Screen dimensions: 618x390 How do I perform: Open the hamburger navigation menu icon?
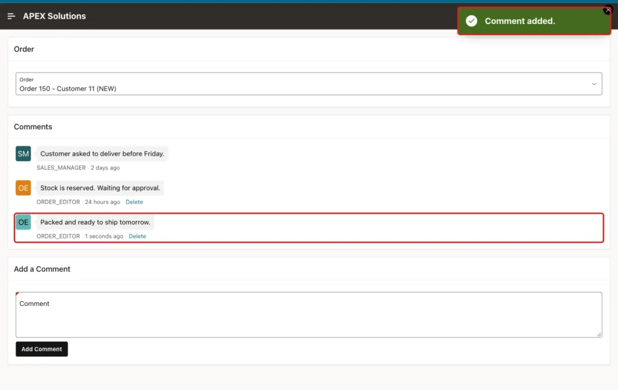(x=11, y=16)
